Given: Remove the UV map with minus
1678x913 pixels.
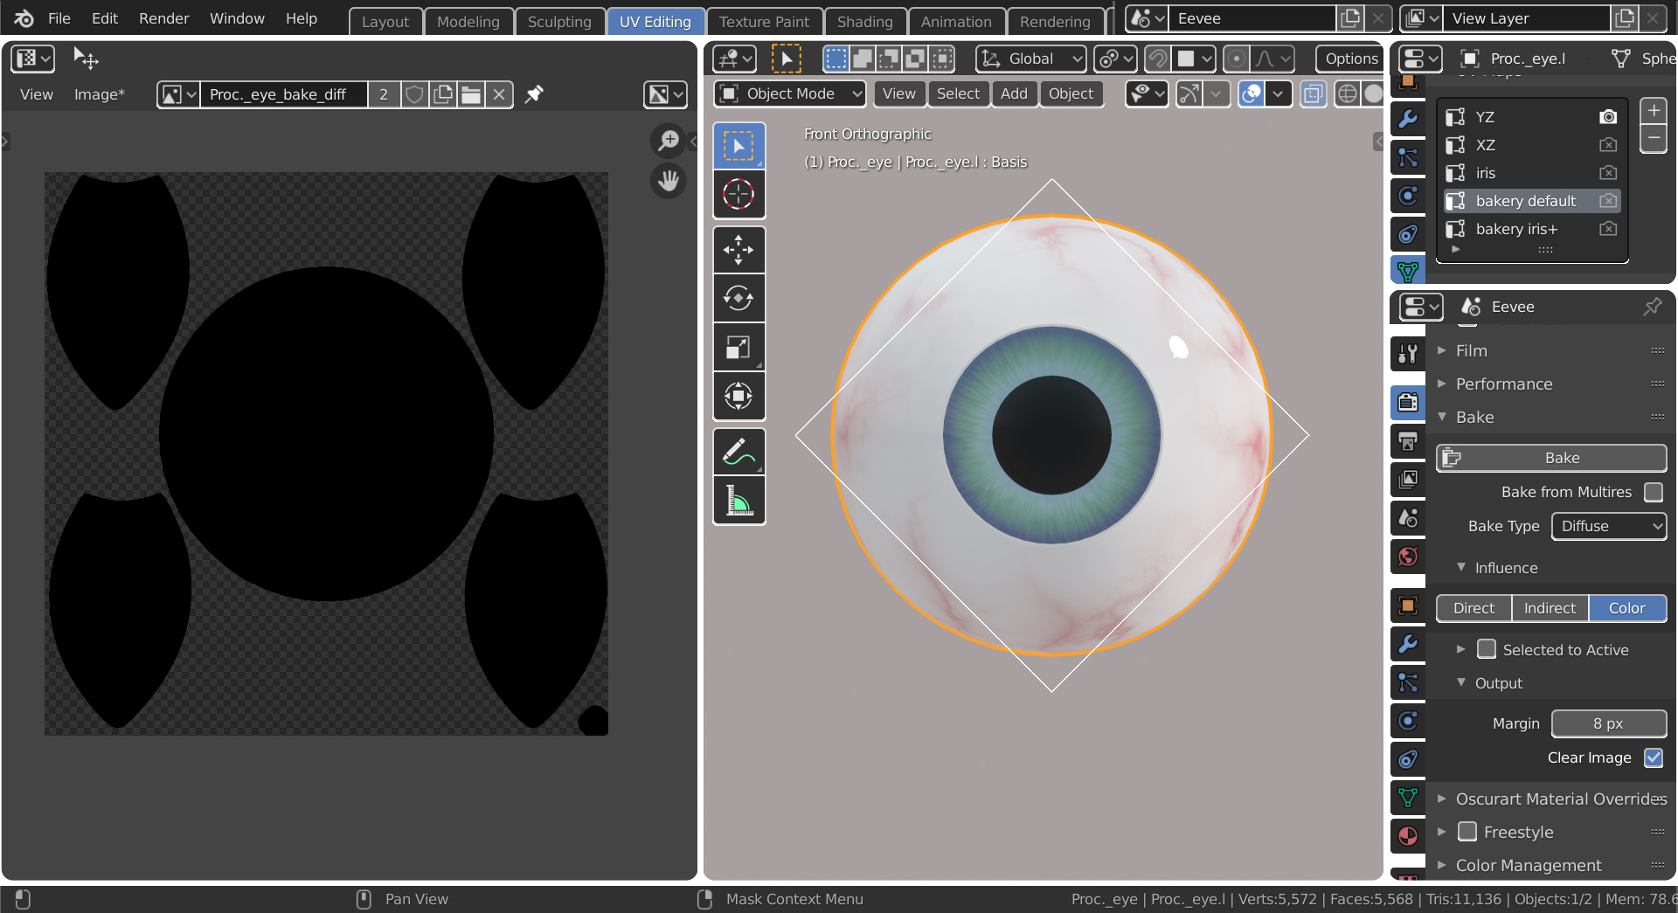Looking at the screenshot, I should pyautogui.click(x=1654, y=139).
